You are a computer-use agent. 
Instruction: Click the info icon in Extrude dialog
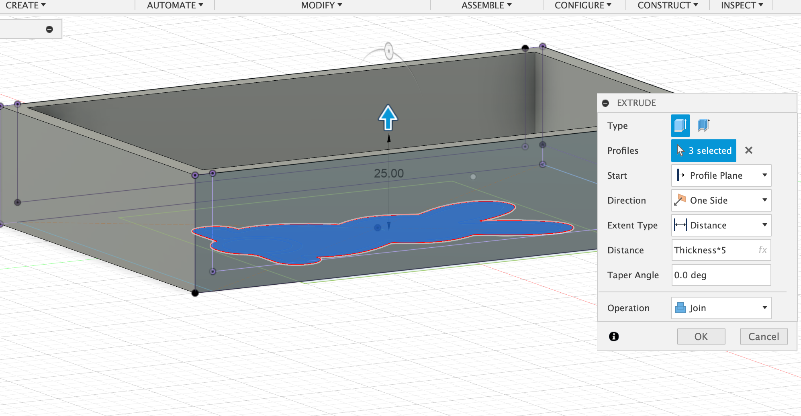tap(613, 336)
